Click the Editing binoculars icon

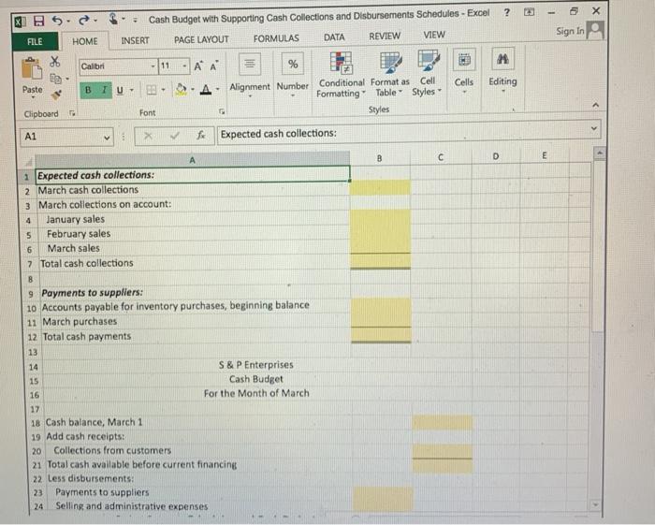(x=502, y=59)
